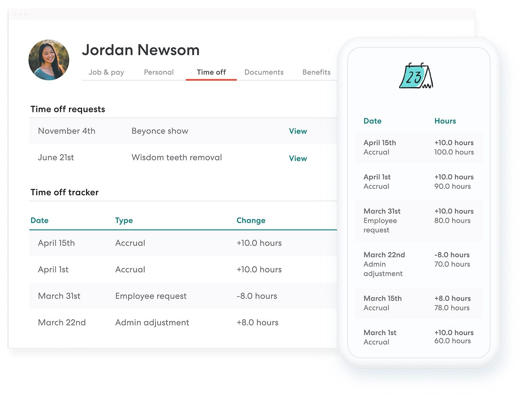The width and height of the screenshot is (525, 413).
Task: Select the April 15th accrual row
Action: 150,243
